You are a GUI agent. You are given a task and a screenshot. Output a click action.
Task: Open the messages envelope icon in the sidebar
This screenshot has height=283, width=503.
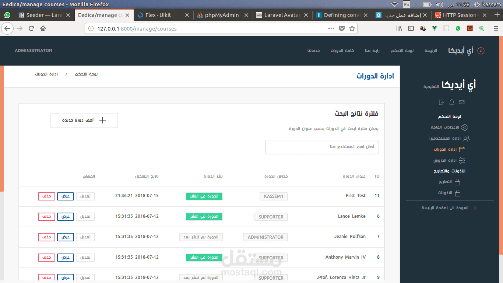(462, 102)
